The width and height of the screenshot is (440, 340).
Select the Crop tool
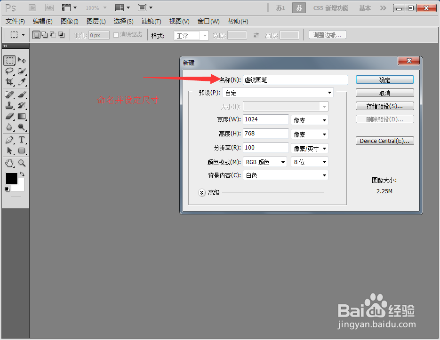[x=9, y=82]
